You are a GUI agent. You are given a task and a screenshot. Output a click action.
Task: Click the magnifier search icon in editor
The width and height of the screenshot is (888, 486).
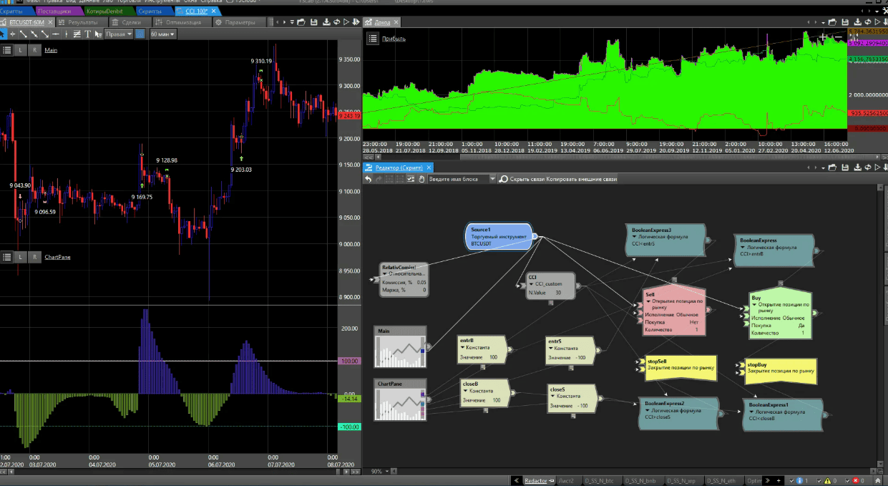504,179
